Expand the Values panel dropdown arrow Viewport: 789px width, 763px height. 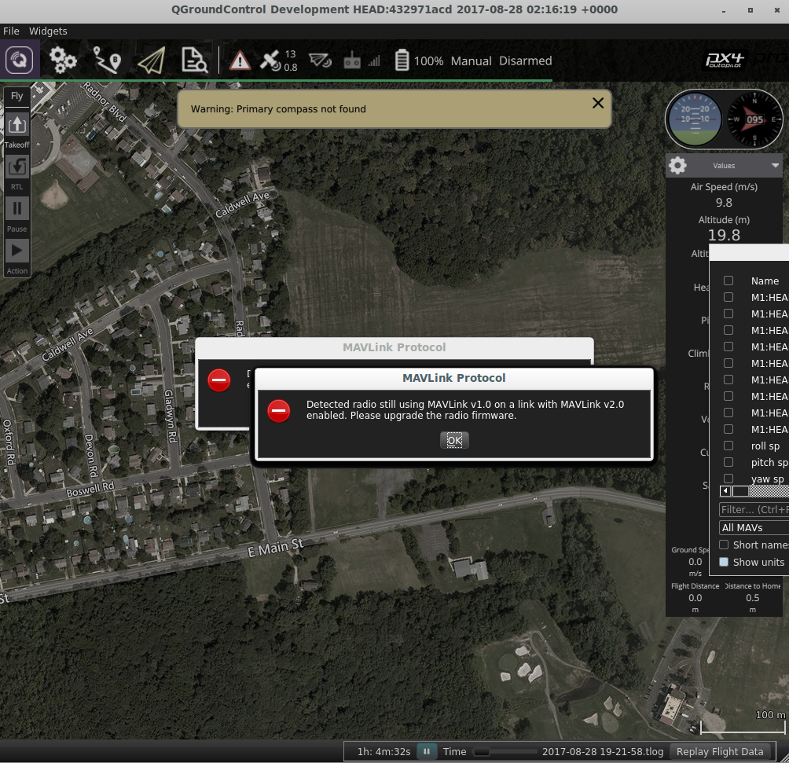tap(775, 165)
